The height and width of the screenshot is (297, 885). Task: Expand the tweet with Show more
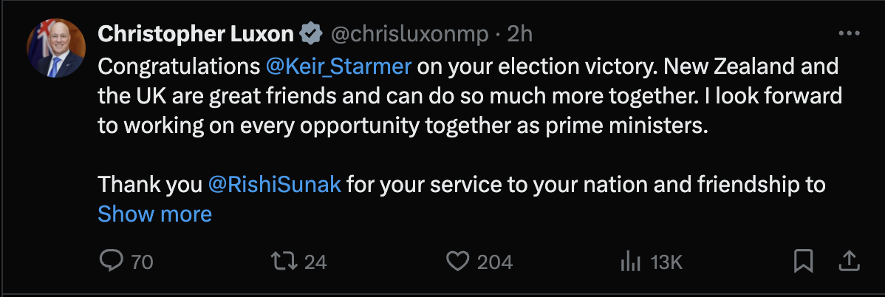click(x=154, y=214)
